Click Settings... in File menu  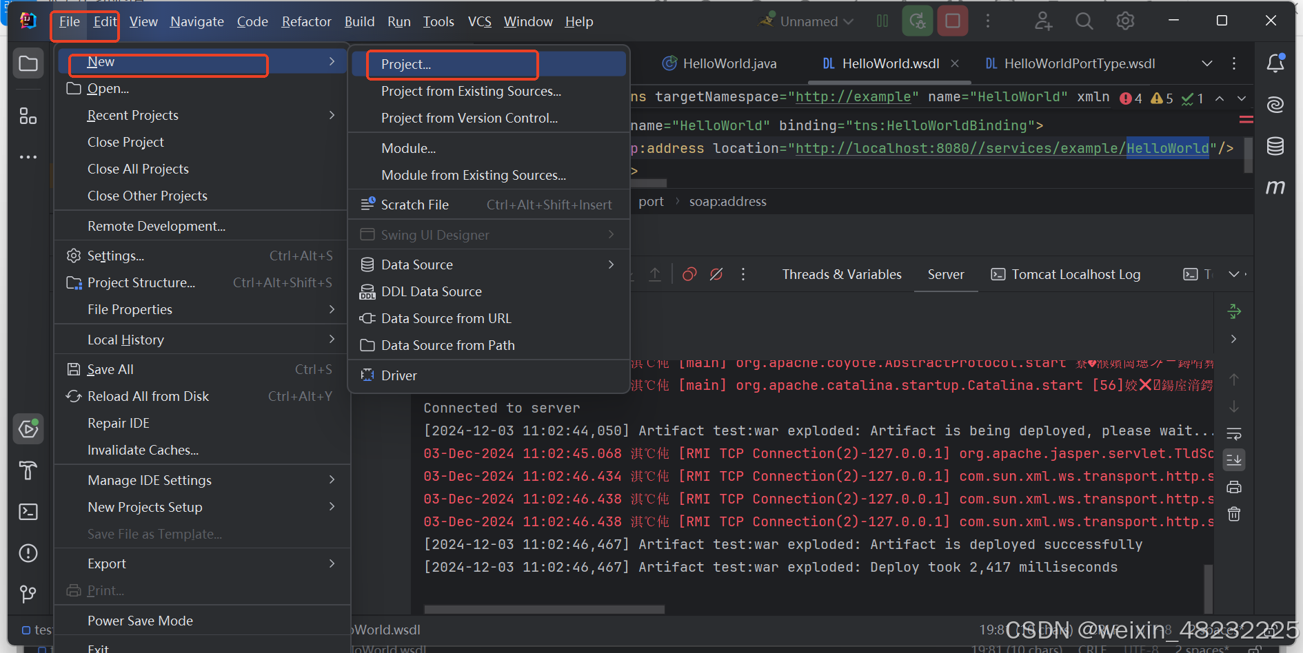tap(202, 256)
